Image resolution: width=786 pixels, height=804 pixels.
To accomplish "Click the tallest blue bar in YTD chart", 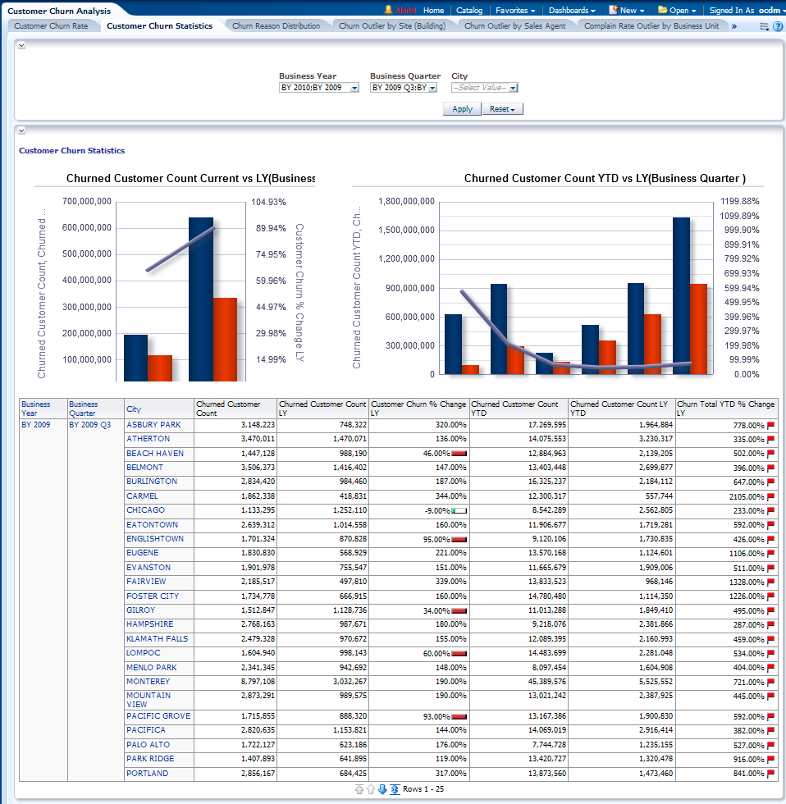I will tap(681, 295).
